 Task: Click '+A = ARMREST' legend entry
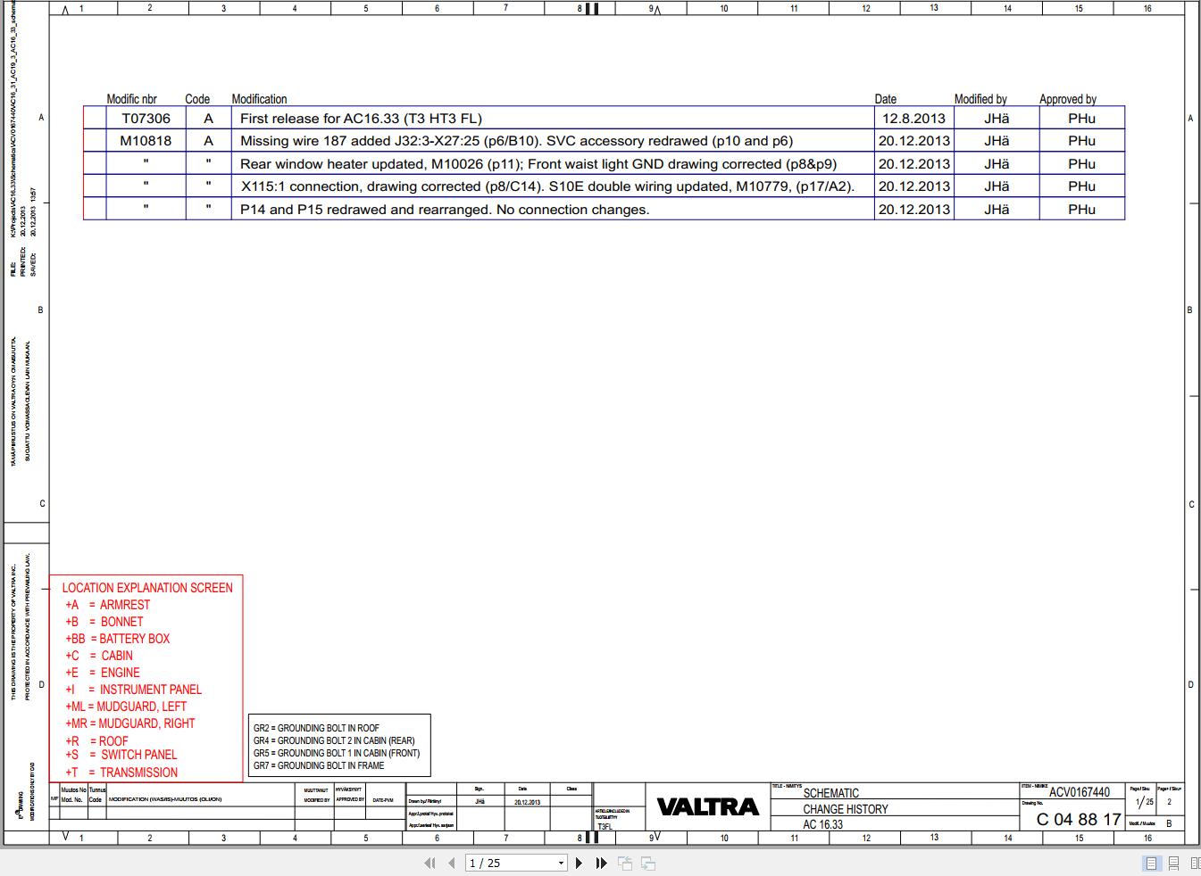pos(107,605)
